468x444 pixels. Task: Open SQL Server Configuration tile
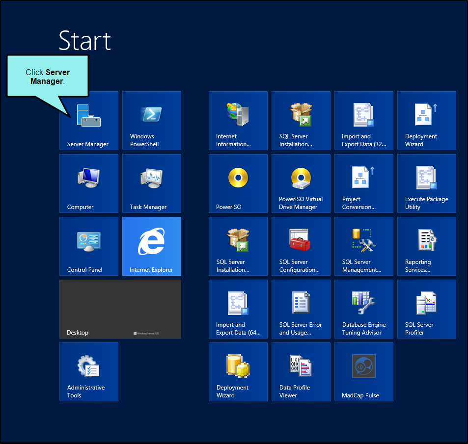[x=301, y=246]
